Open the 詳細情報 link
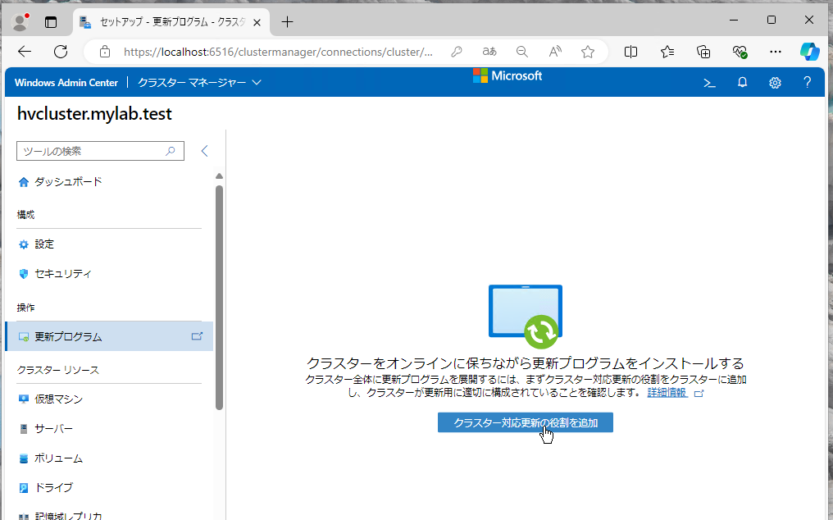The height and width of the screenshot is (520, 833). coord(667,392)
